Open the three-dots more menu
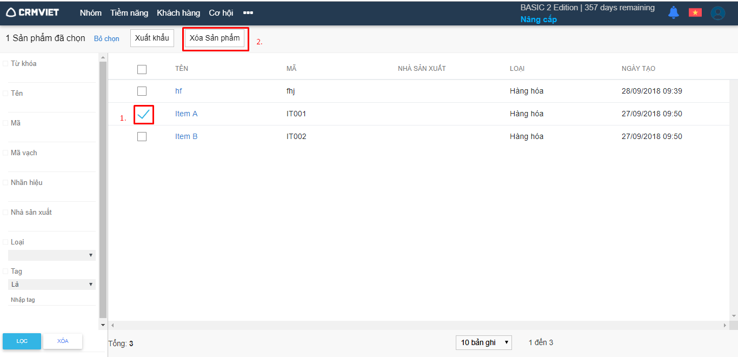 [248, 13]
